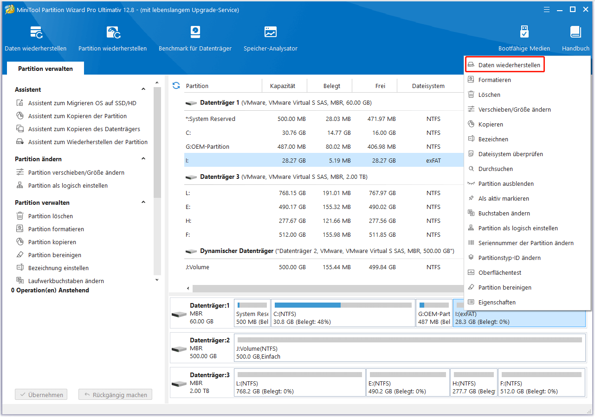Collapse the Assistent section
595x417 pixels.
click(x=143, y=89)
